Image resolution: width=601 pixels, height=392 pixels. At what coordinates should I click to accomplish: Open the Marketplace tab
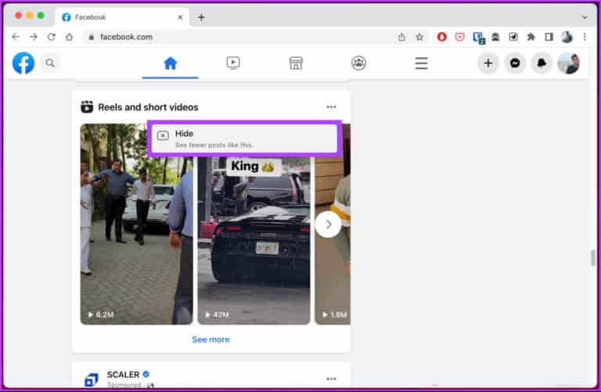point(296,63)
